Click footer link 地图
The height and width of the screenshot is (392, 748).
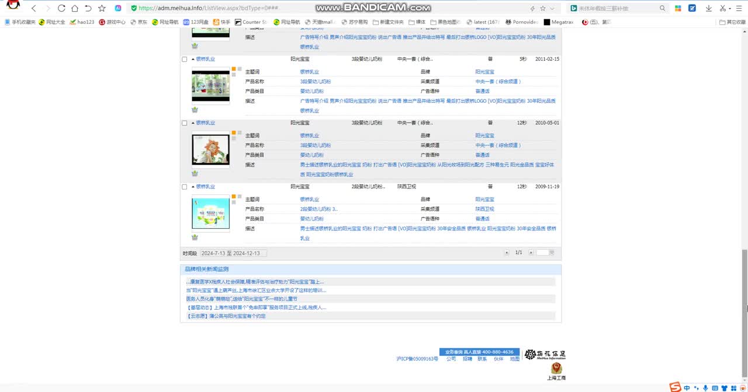coord(514,359)
